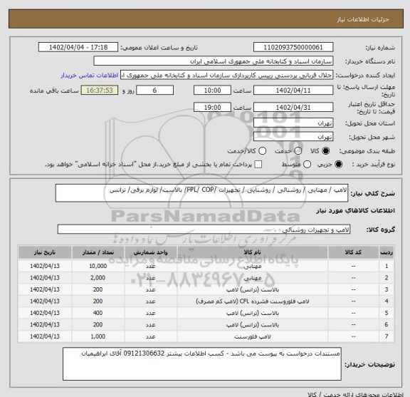Click the اطلاعات کالاهای مورد نیاز section heading
410x397 pixels.
(356, 211)
